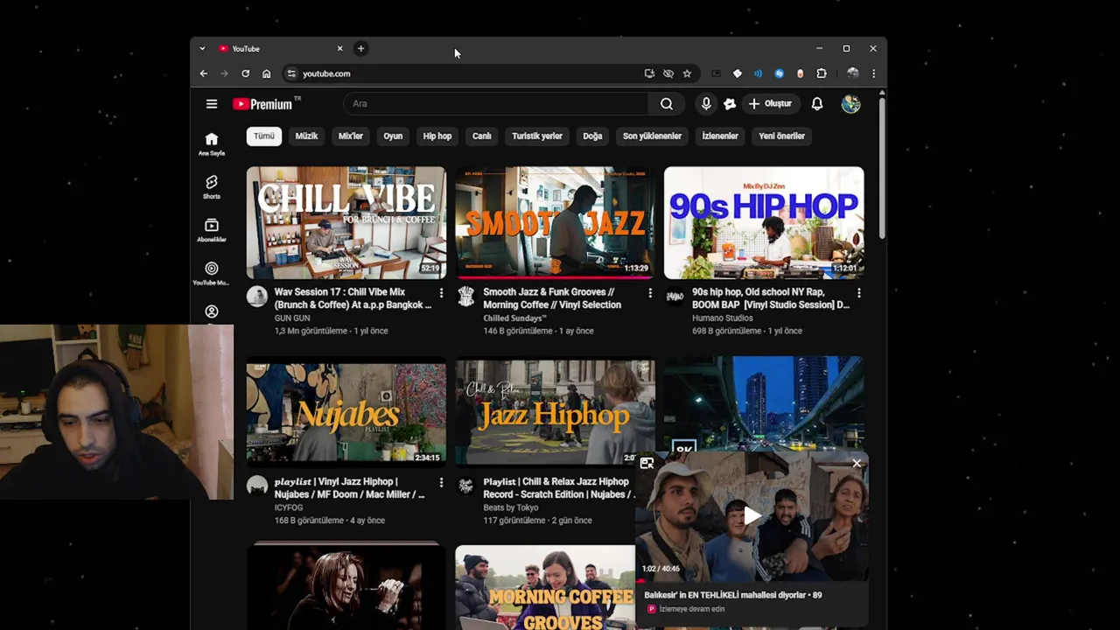Open the notifications bell
The height and width of the screenshot is (630, 1120).
817,104
